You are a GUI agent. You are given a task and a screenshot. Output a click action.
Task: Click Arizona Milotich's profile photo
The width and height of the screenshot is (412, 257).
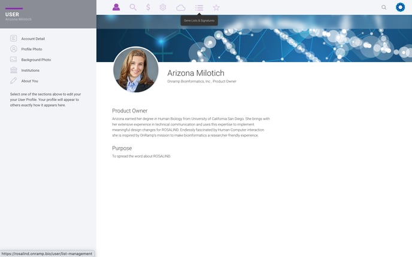136,69
